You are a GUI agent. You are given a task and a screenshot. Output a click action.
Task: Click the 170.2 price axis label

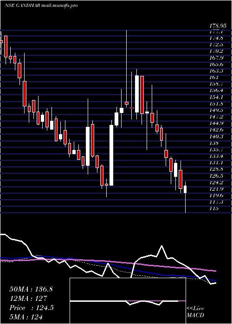click(216, 51)
